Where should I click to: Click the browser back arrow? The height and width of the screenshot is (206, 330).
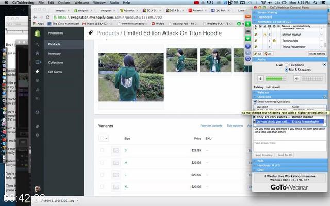coord(35,17)
